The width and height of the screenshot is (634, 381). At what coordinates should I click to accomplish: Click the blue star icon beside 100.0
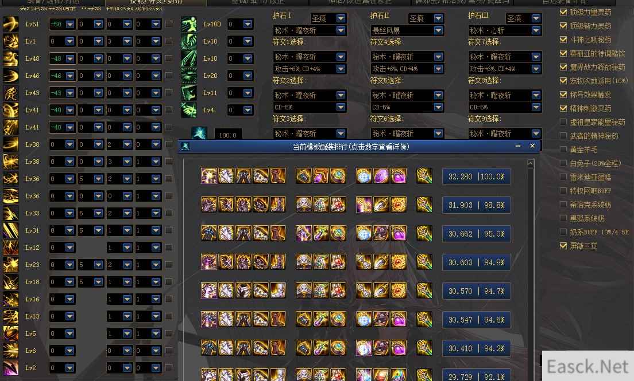pos(199,134)
